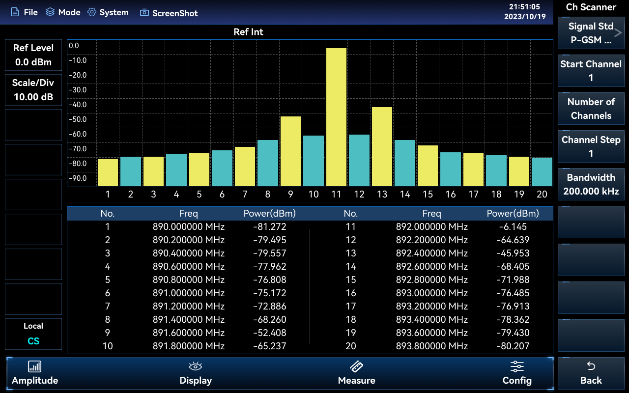
Task: Open Amplitude via its bar-chart icon
Action: coord(34,366)
